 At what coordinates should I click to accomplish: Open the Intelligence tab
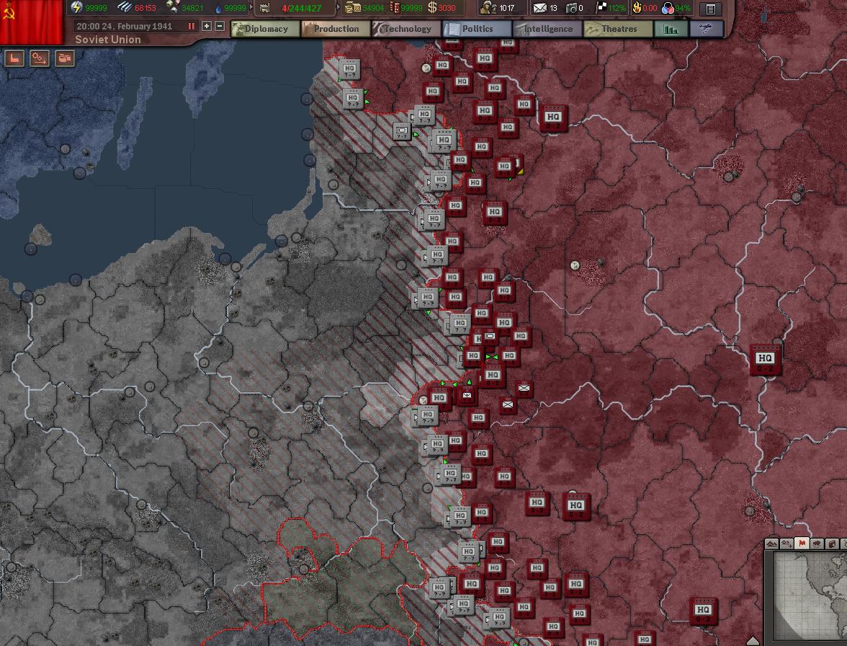coord(542,29)
